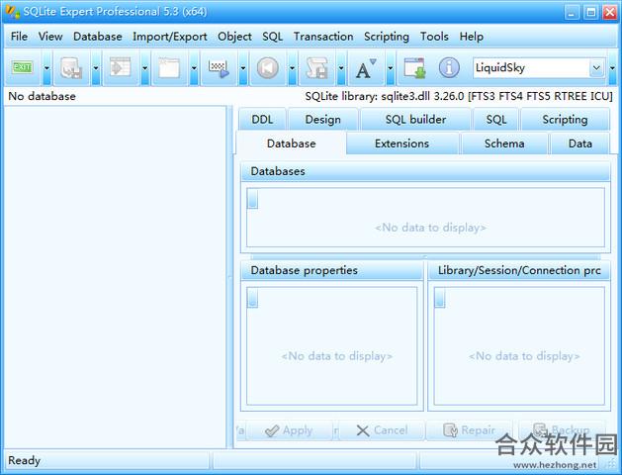The image size is (622, 475).
Task: Switch to the Extensions tab
Action: 401,143
